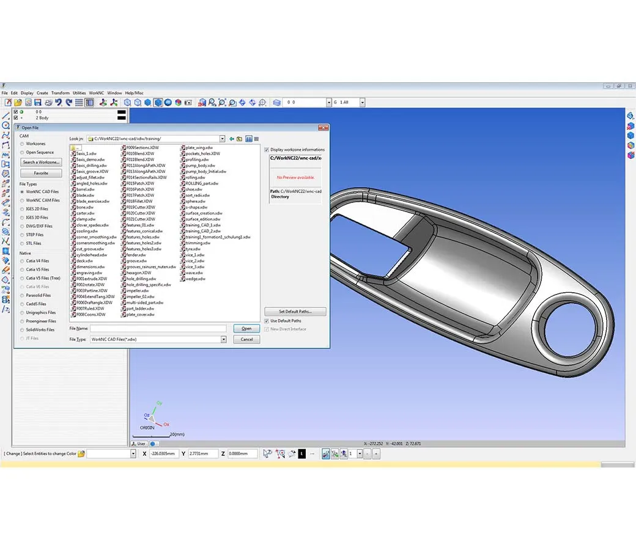Expand the File Type dropdown
Image resolution: width=636 pixels, height=550 pixels.
click(223, 340)
